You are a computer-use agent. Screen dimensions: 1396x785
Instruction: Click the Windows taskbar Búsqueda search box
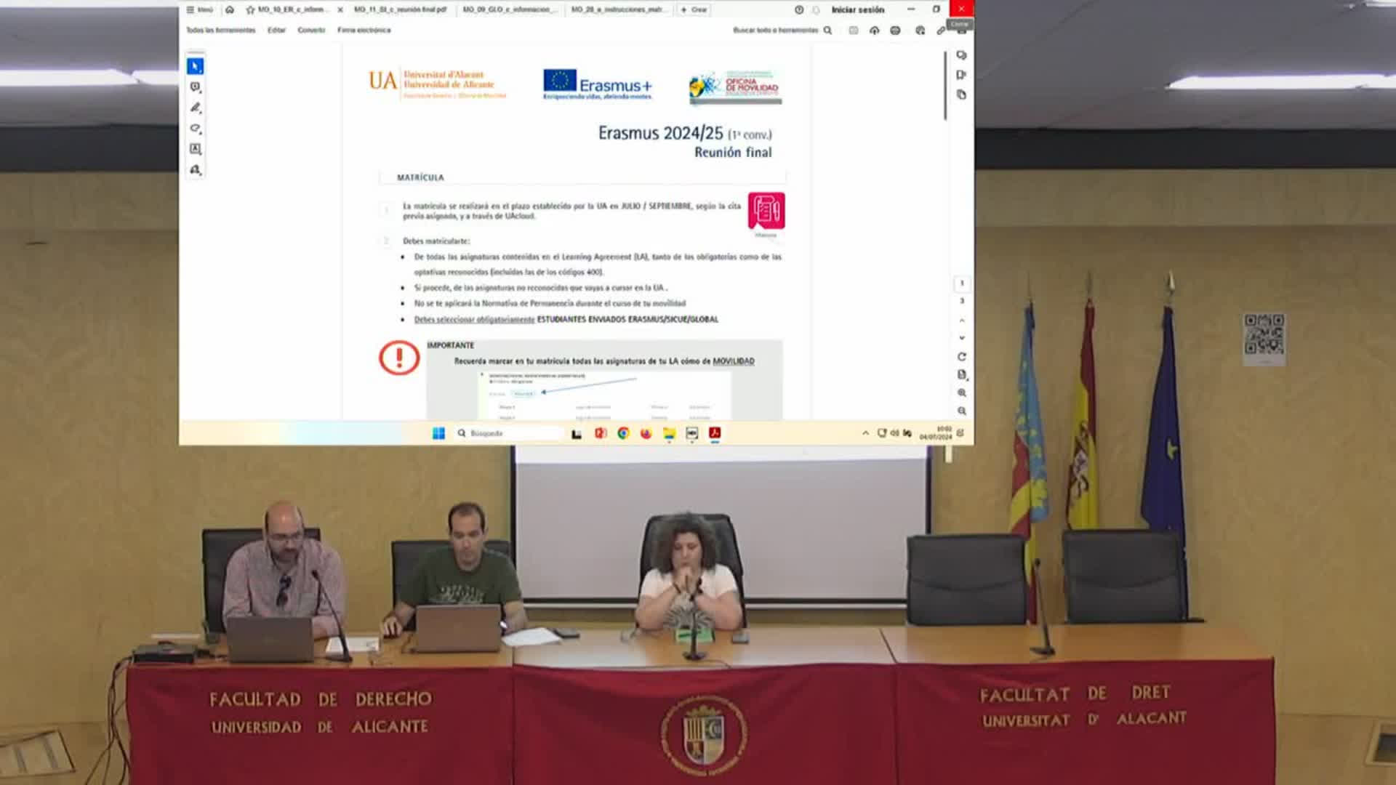click(x=509, y=433)
